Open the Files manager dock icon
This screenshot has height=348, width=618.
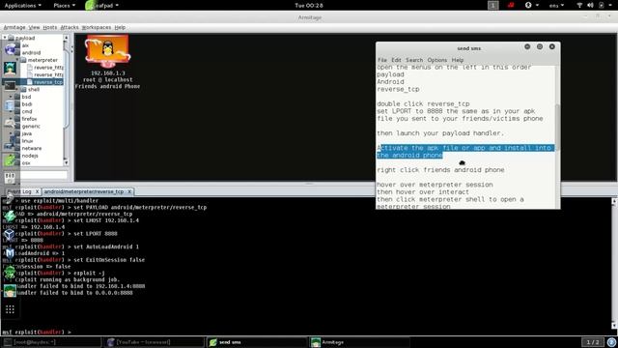(10, 105)
